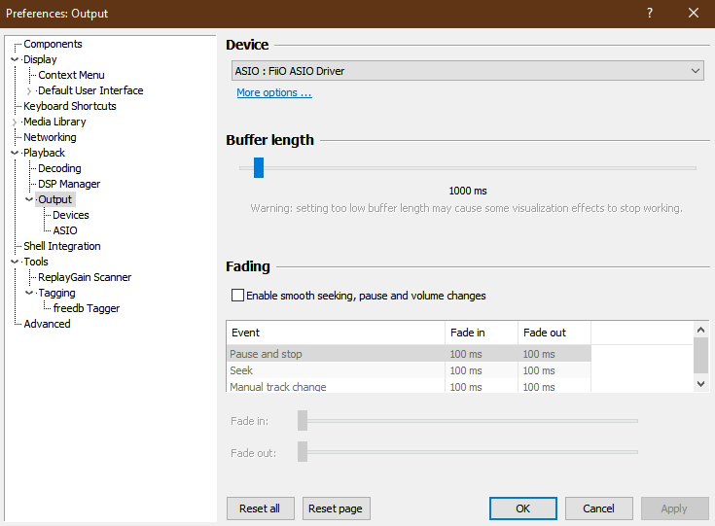Select ReplayGain Scanner in the tree
715x526 pixels.
(85, 277)
